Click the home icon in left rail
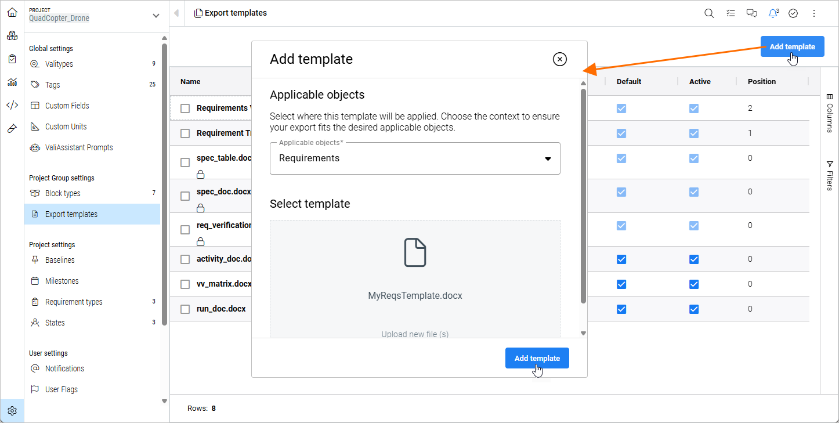 (x=12, y=12)
